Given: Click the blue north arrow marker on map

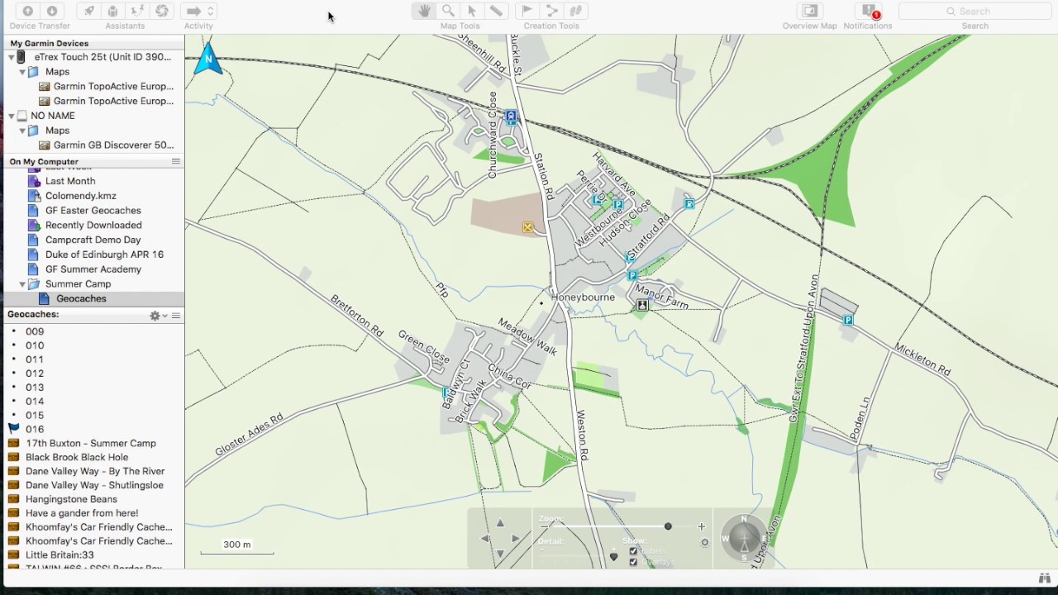Looking at the screenshot, I should point(208,59).
